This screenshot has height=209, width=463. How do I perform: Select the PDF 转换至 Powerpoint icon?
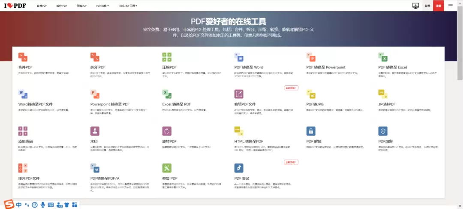point(311,57)
